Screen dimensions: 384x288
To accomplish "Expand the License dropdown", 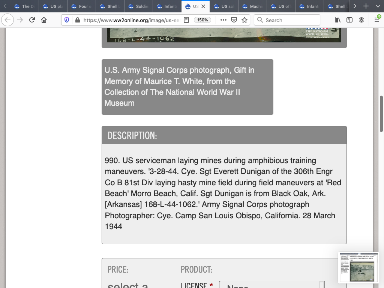I will [271, 286].
